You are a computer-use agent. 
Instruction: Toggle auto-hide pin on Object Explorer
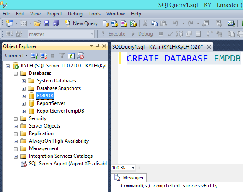98,46
